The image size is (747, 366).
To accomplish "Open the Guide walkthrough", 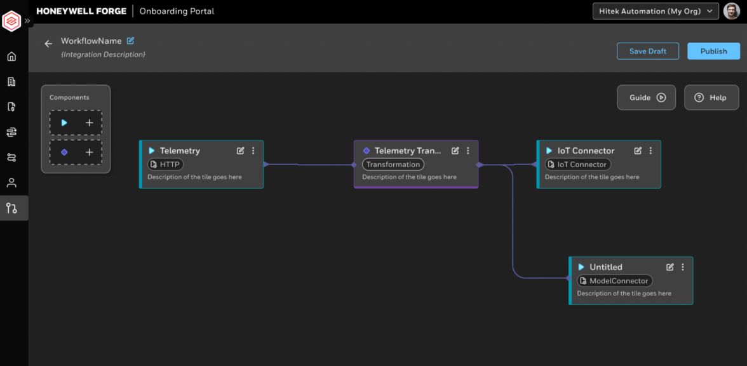I will click(x=646, y=97).
